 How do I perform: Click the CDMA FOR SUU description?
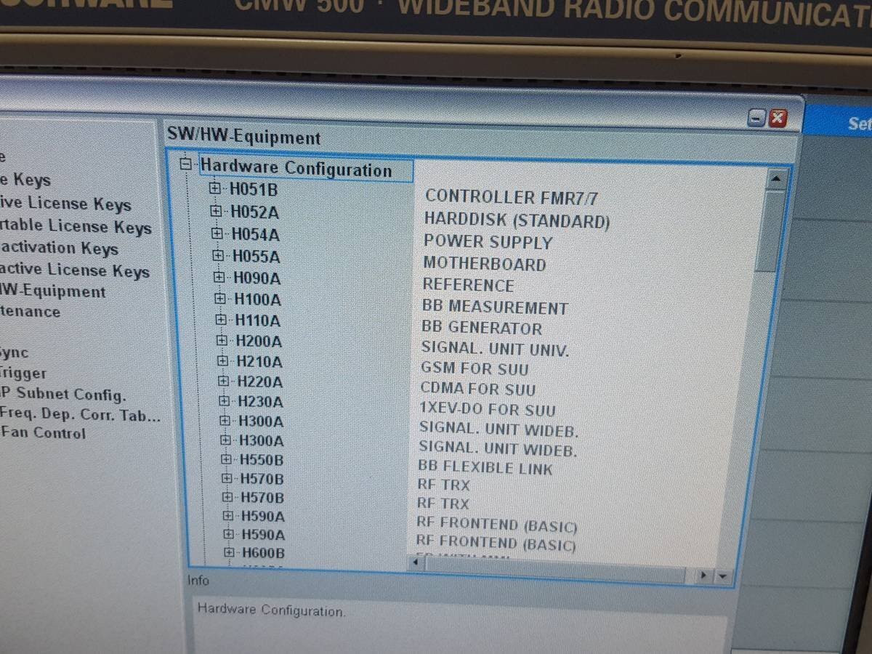point(478,389)
